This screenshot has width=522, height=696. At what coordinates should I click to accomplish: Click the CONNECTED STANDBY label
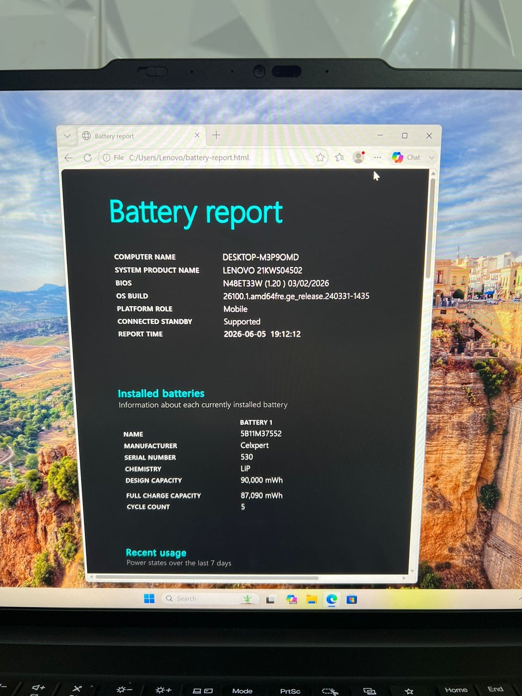coord(154,322)
